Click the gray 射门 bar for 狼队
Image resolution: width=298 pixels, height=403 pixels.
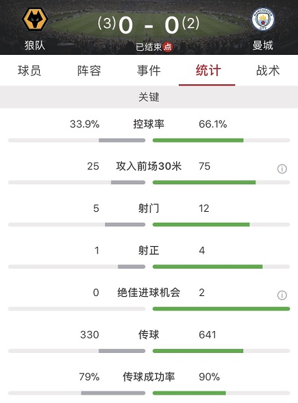[x=125, y=225]
